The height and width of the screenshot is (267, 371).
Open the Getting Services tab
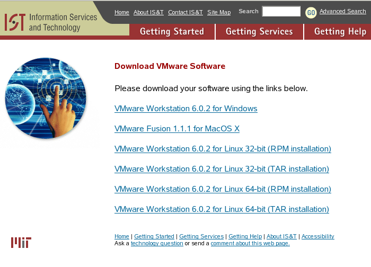pyautogui.click(x=259, y=31)
